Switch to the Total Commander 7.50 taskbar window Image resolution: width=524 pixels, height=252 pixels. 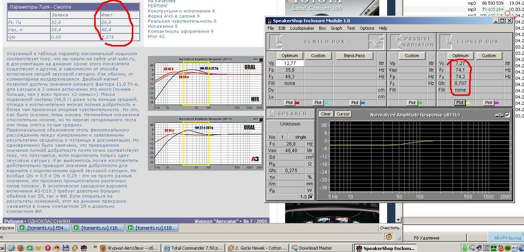click(x=193, y=248)
